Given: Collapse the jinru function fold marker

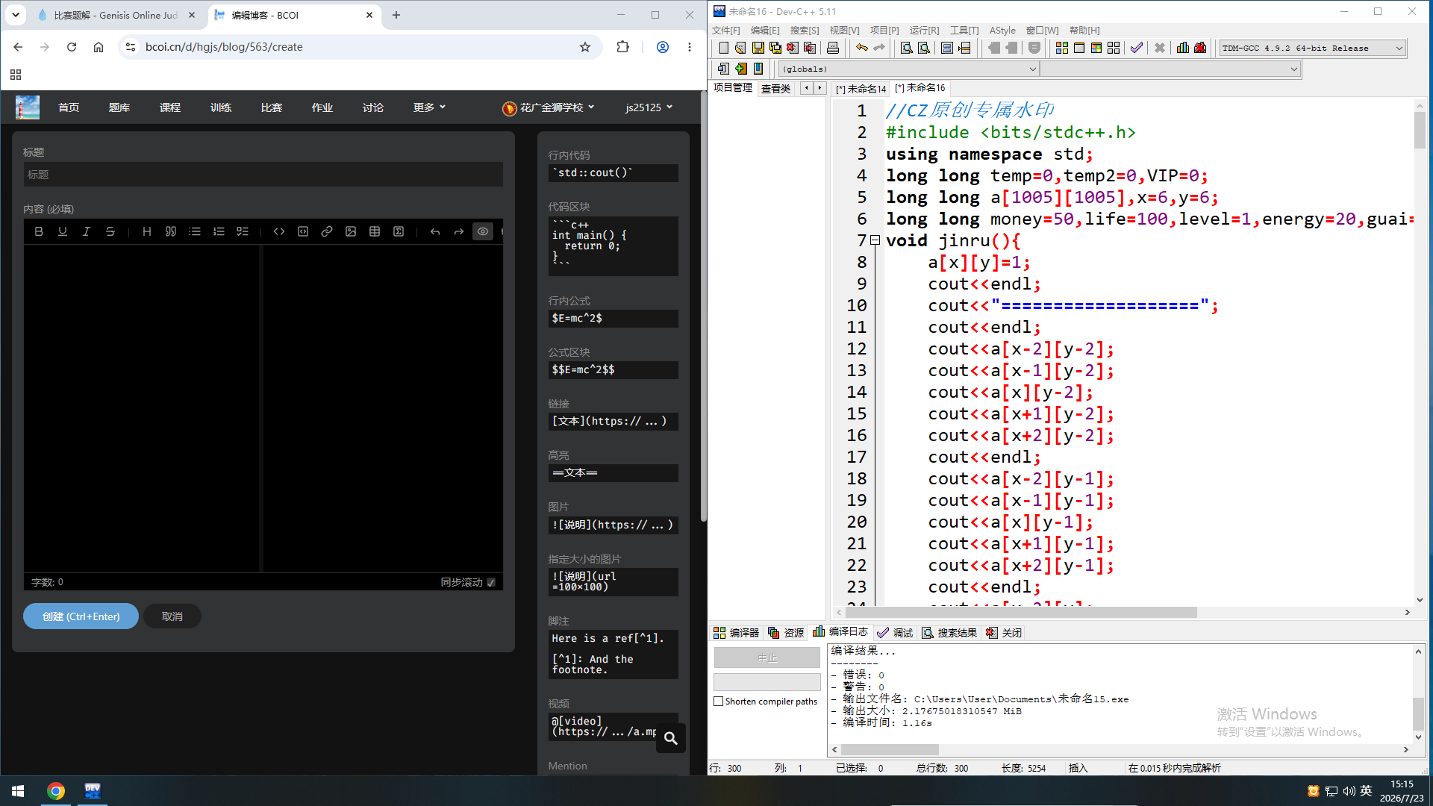Looking at the screenshot, I should (875, 240).
